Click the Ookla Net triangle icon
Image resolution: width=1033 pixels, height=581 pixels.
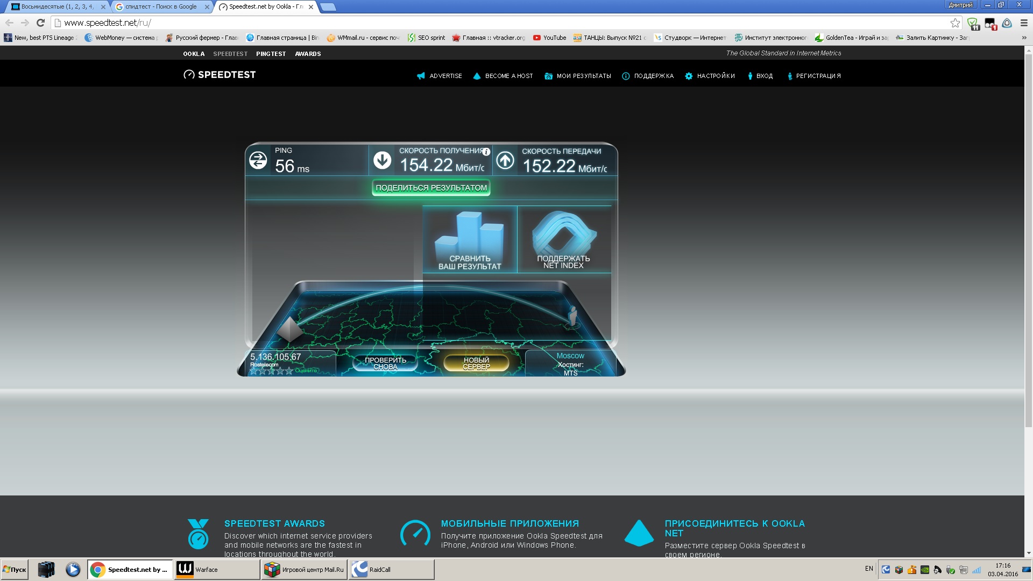(x=639, y=533)
